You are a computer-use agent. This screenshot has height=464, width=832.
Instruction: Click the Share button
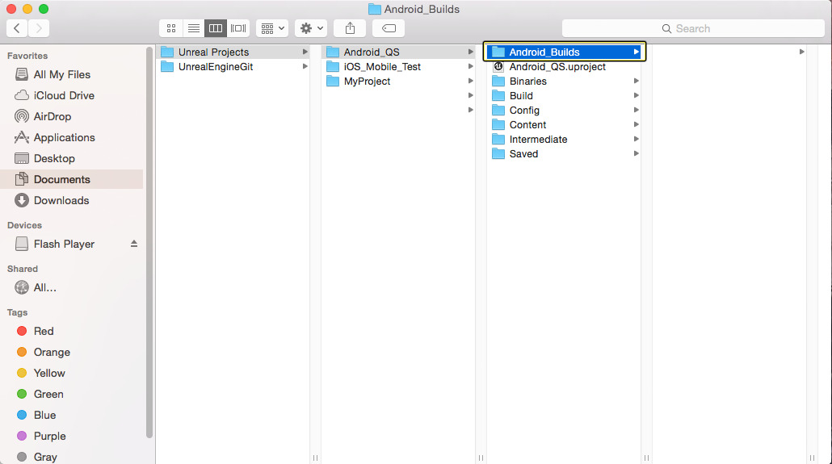click(350, 28)
